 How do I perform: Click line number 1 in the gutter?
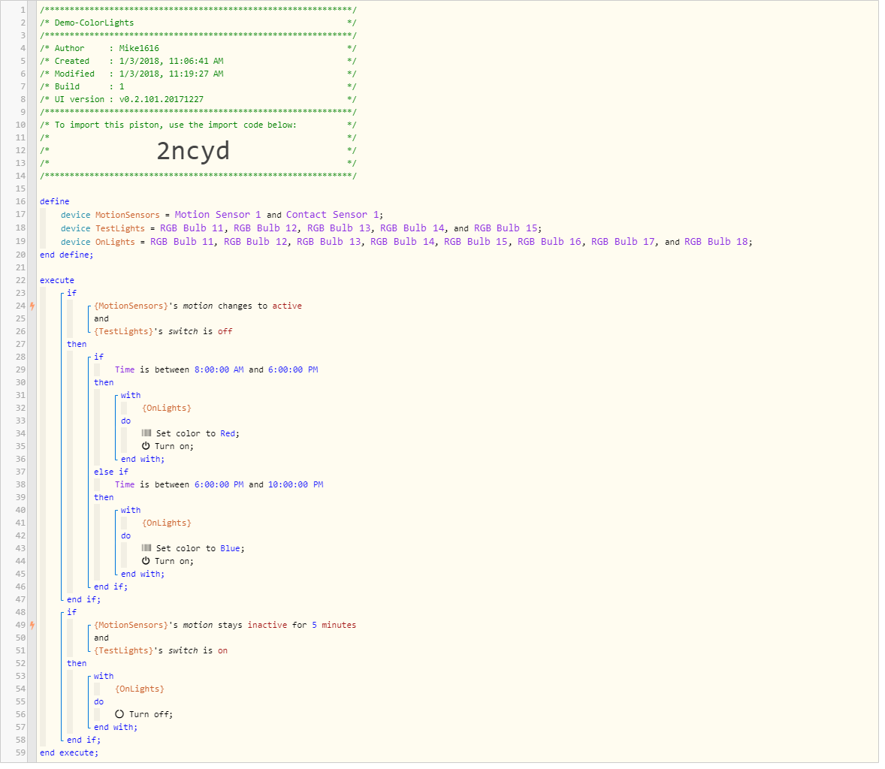[x=23, y=10]
